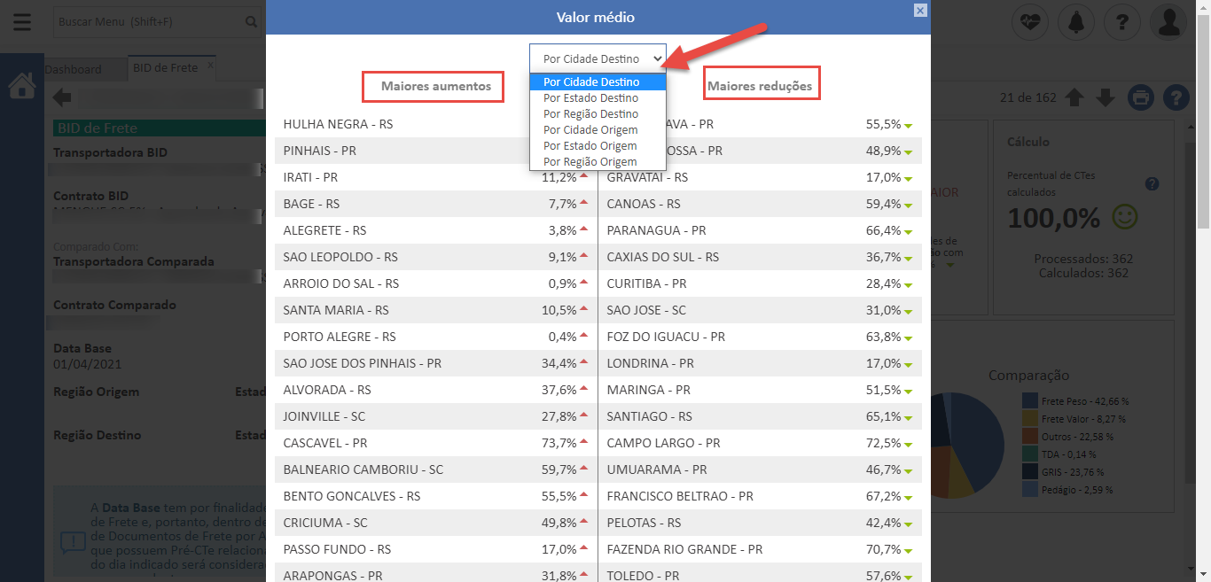Viewport: 1211px width, 582px height.
Task: Select Por Cidade Origem option
Action: 598,129
